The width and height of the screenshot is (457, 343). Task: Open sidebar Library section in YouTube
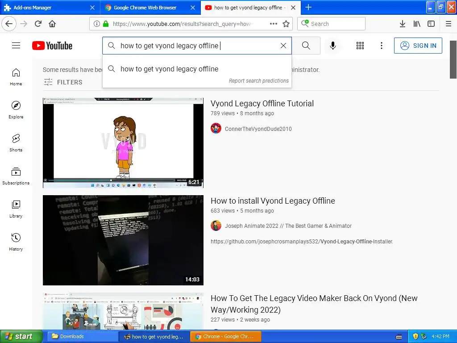16,209
